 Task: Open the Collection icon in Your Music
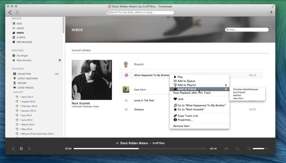coord(15,74)
